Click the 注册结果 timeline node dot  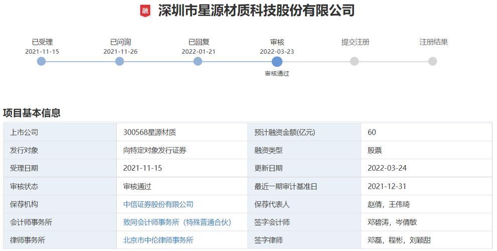point(433,61)
